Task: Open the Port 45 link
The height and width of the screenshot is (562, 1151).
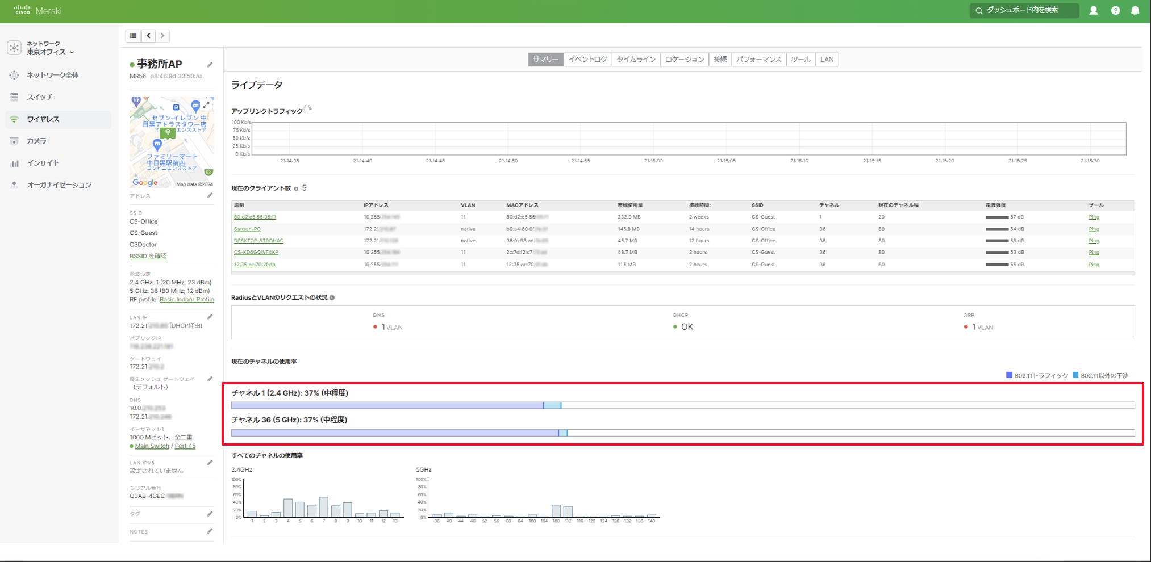Action: click(x=185, y=446)
